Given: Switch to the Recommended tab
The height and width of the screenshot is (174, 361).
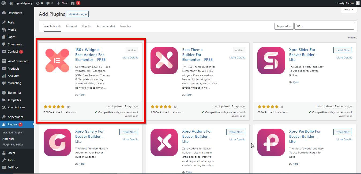Looking at the screenshot, I should tap(106, 26).
